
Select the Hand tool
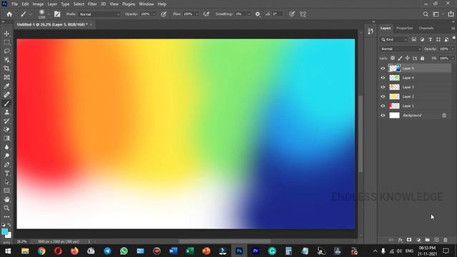(x=6, y=200)
